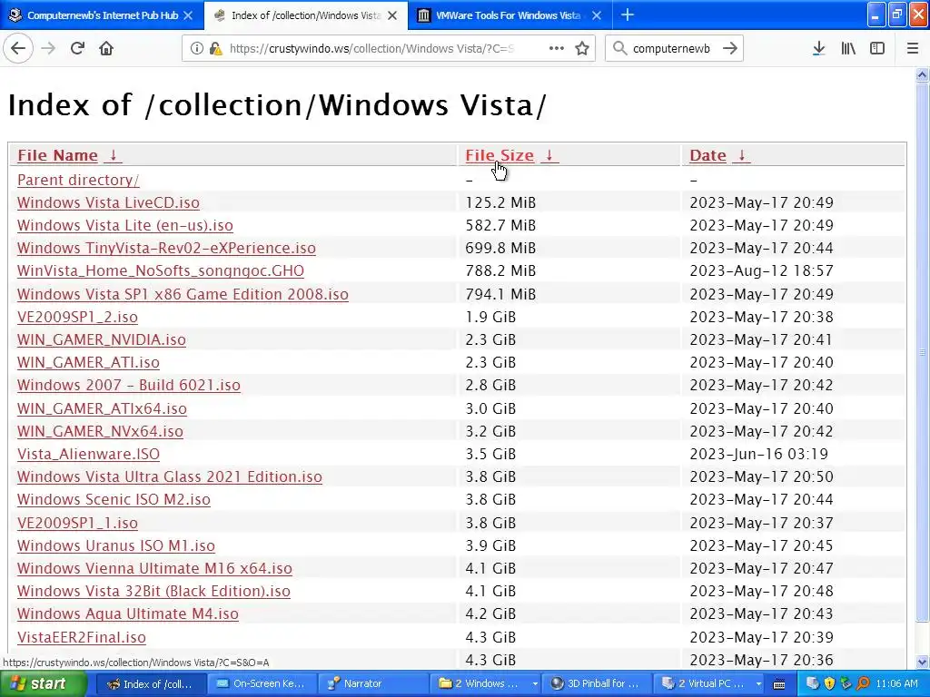Toggle the sidebar view icon
930x697 pixels.
877,49
